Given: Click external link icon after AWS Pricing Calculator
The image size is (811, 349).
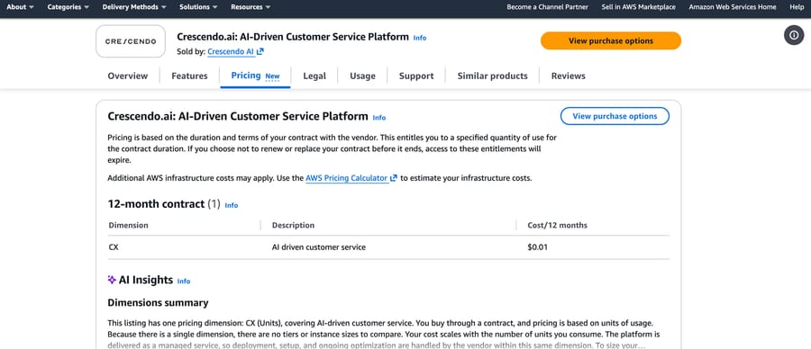Looking at the screenshot, I should click(x=394, y=178).
